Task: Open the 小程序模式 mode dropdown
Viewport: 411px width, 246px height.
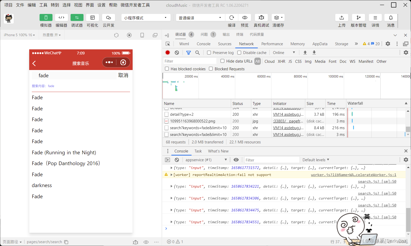Action: [146, 18]
